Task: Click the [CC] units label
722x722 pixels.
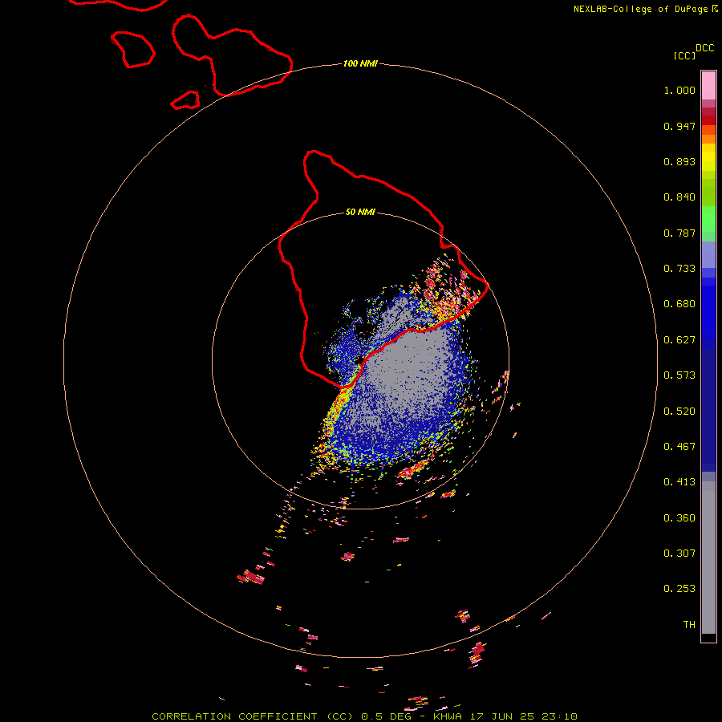Action: pyautogui.click(x=684, y=55)
